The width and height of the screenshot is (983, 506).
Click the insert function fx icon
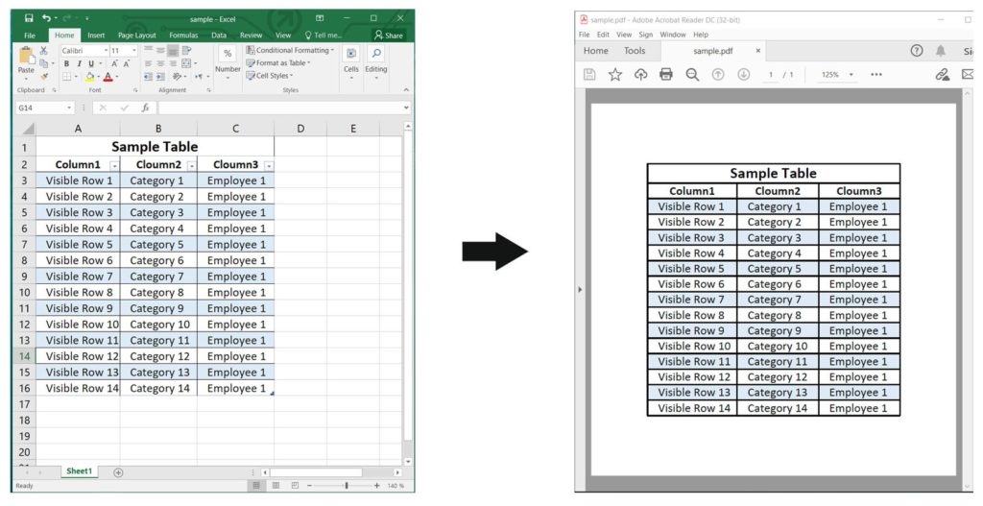[145, 108]
